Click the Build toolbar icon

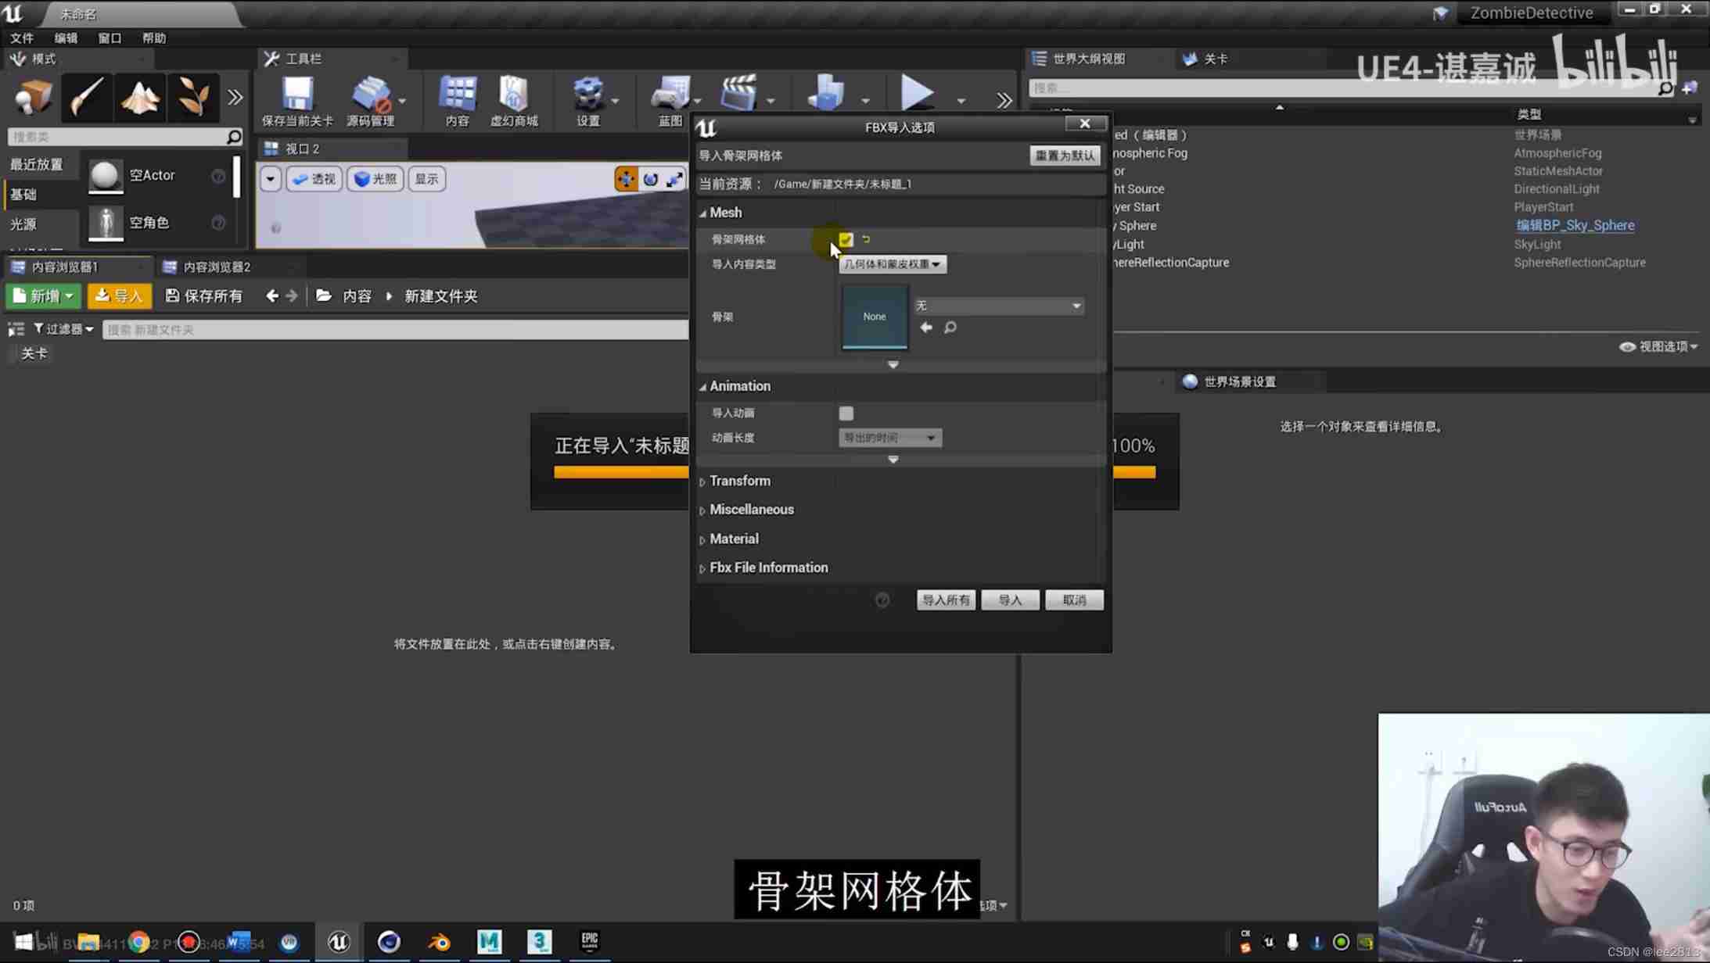click(826, 94)
